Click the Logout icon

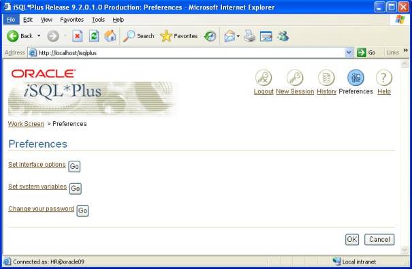tap(264, 78)
